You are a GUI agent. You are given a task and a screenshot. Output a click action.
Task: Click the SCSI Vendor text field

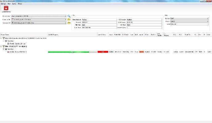pyautogui.click(x=144, y=19)
